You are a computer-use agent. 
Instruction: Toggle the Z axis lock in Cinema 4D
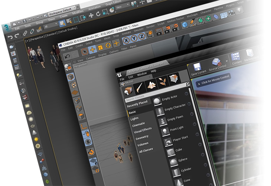click(x=141, y=37)
